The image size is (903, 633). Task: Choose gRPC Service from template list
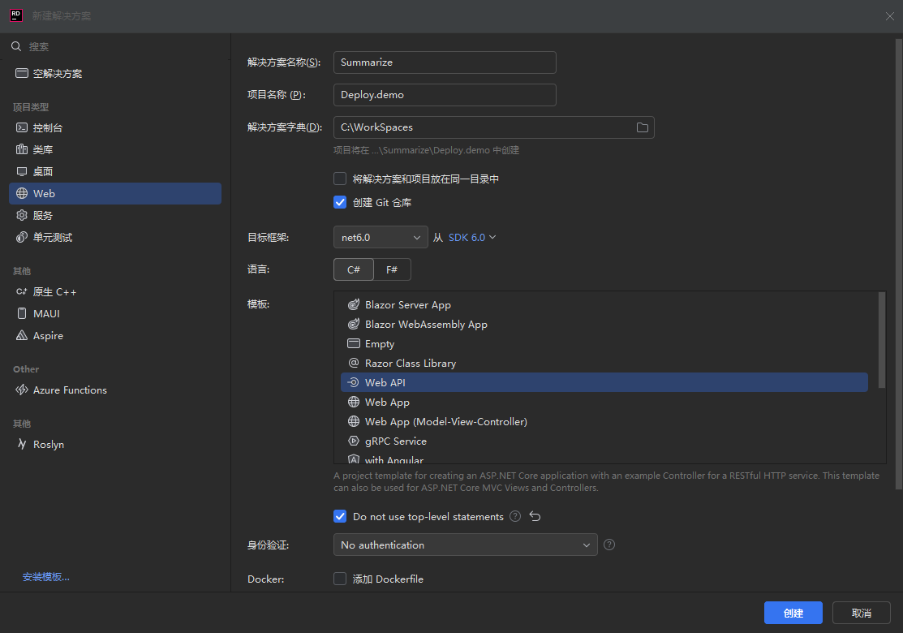[x=395, y=441]
